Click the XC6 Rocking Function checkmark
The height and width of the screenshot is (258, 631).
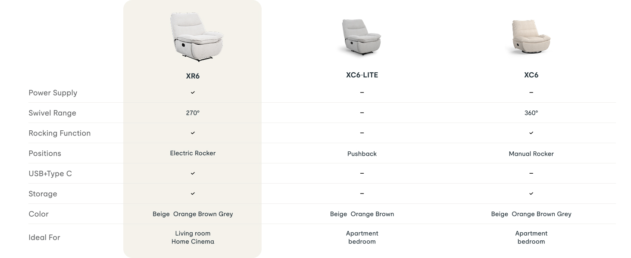[x=531, y=133]
